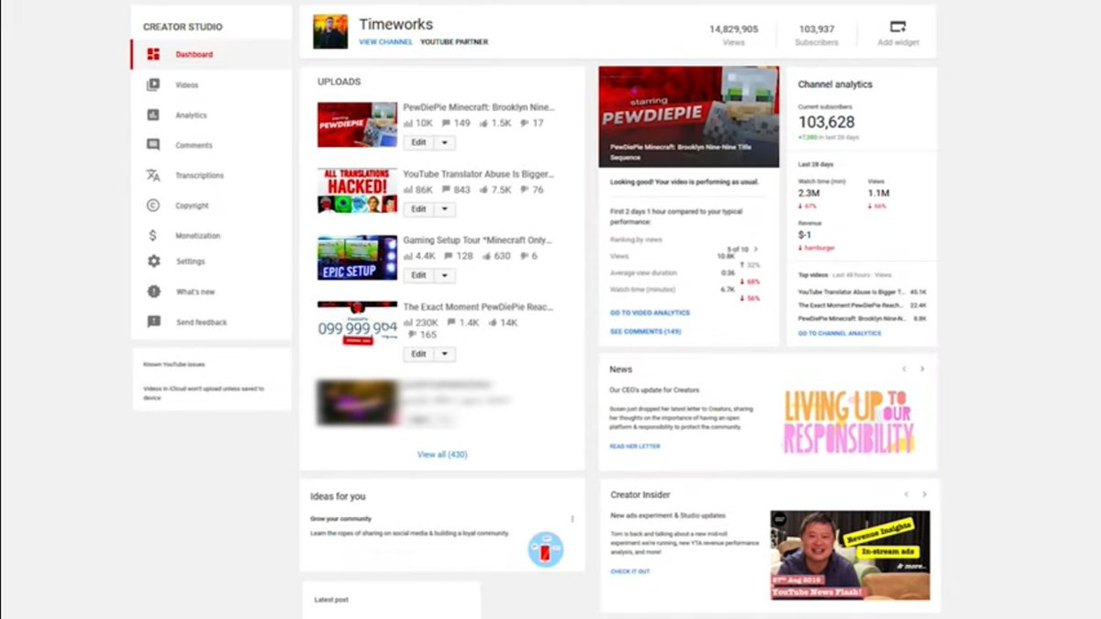
Task: Click title PewDiePie Minecraft: Brooklyn Nine... in uploads
Action: (479, 107)
